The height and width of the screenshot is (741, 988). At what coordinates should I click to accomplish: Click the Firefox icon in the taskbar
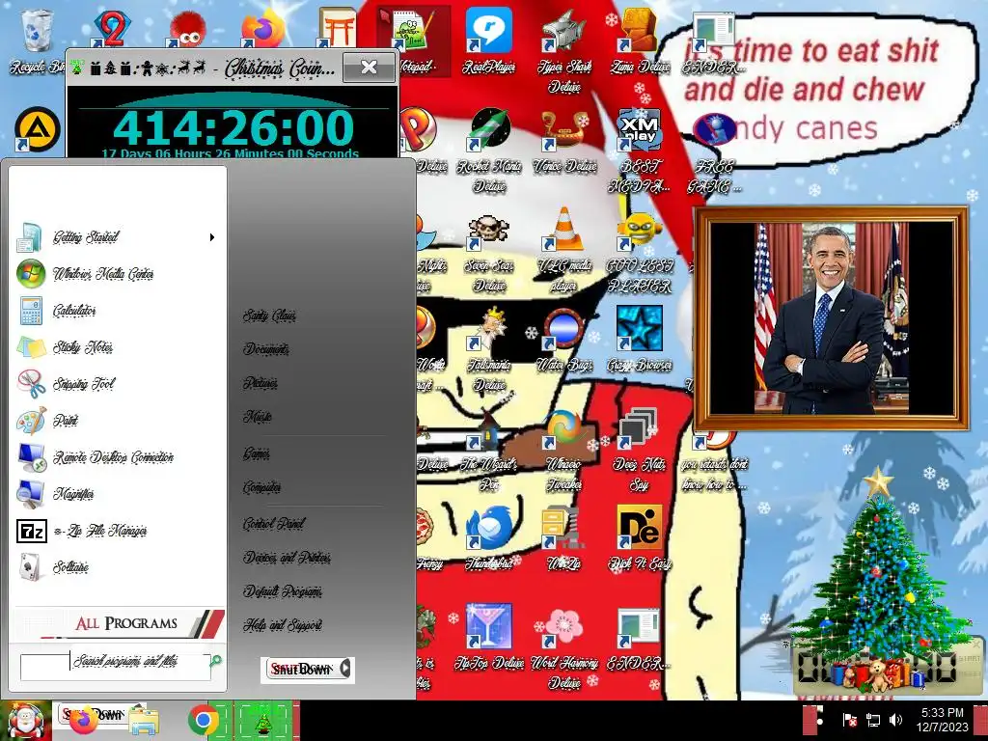tap(83, 722)
